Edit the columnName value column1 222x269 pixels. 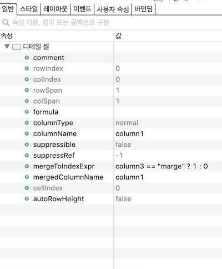[168, 133]
